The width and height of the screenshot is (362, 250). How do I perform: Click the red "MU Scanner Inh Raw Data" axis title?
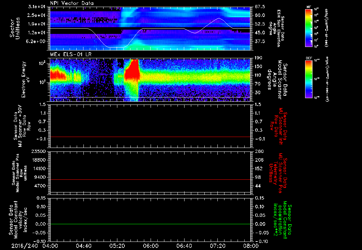click(279, 126)
